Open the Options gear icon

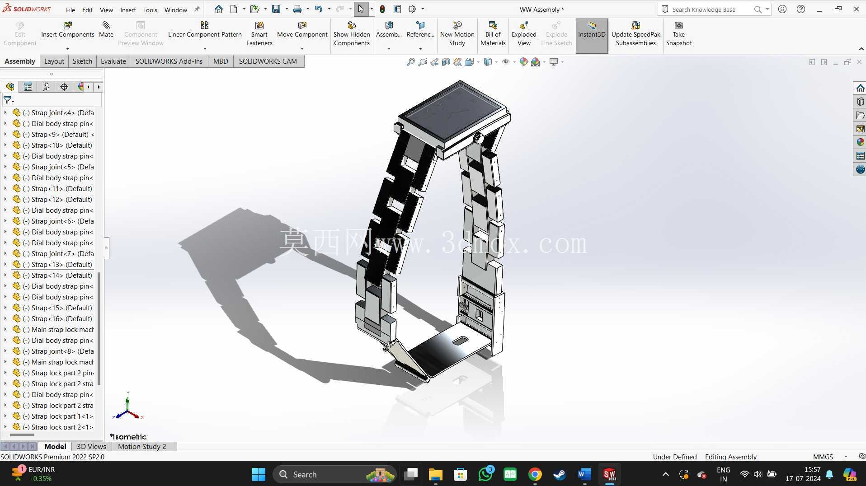click(412, 9)
